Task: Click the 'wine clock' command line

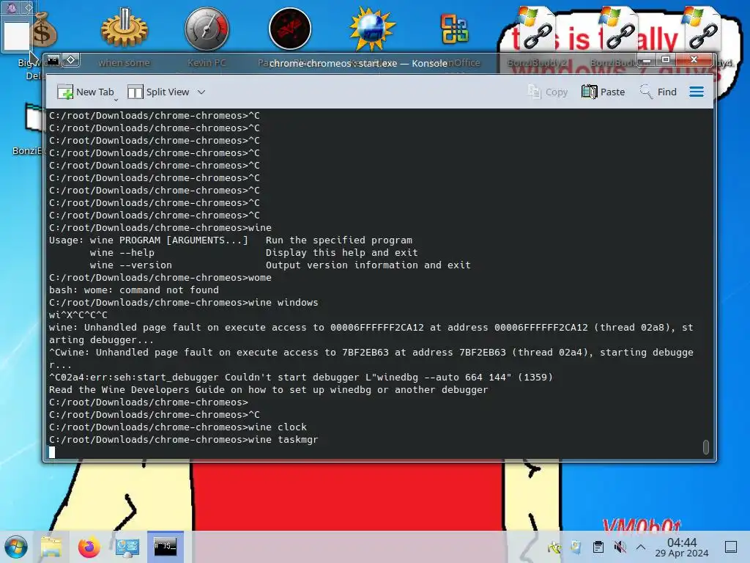Action: click(178, 427)
